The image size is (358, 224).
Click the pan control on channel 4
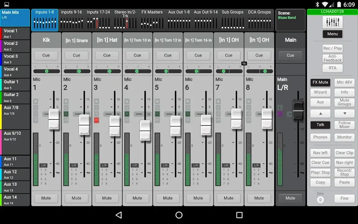pyautogui.click(x=138, y=71)
